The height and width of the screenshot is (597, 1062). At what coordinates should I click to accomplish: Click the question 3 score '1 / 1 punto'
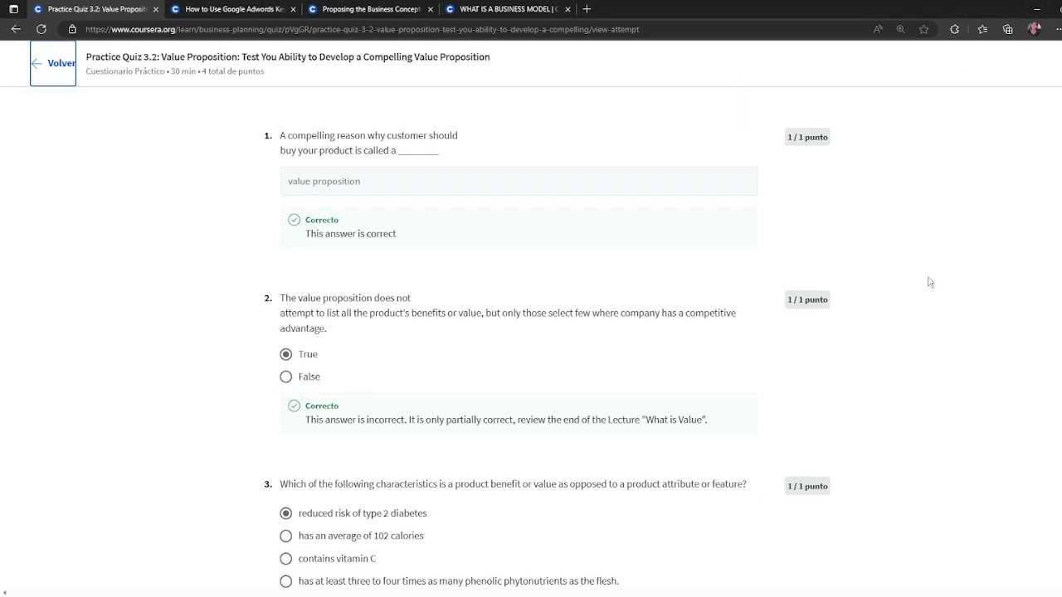click(807, 486)
